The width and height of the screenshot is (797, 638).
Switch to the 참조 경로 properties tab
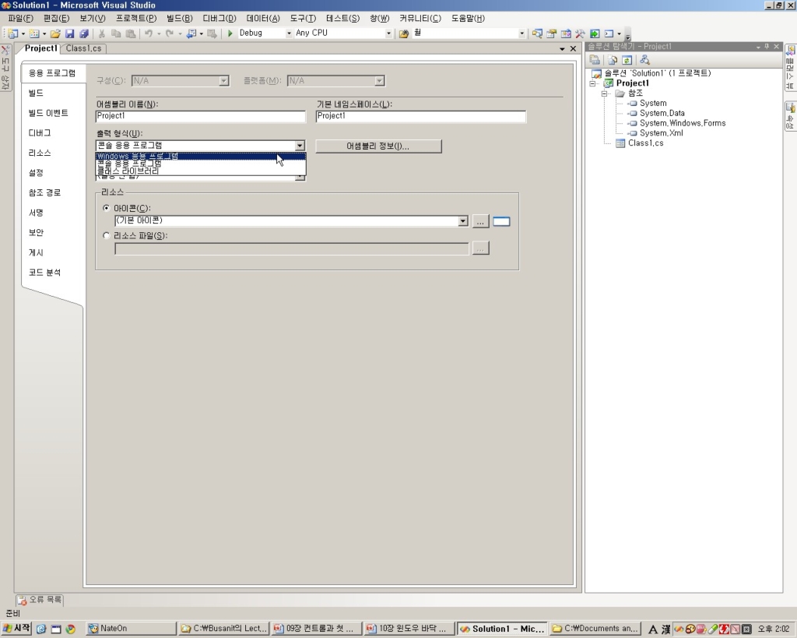point(44,193)
